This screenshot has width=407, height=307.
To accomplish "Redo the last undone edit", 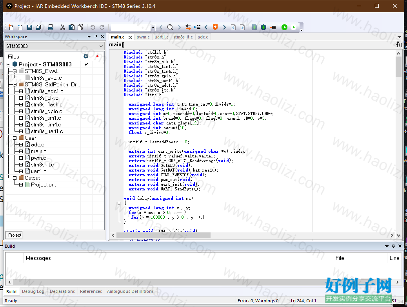I will [102, 27].
